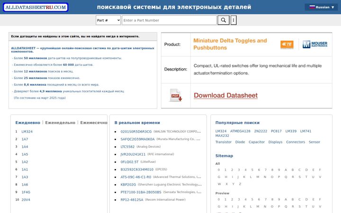Open the B32592C6334M010 real-time entry

(x=137, y=169)
